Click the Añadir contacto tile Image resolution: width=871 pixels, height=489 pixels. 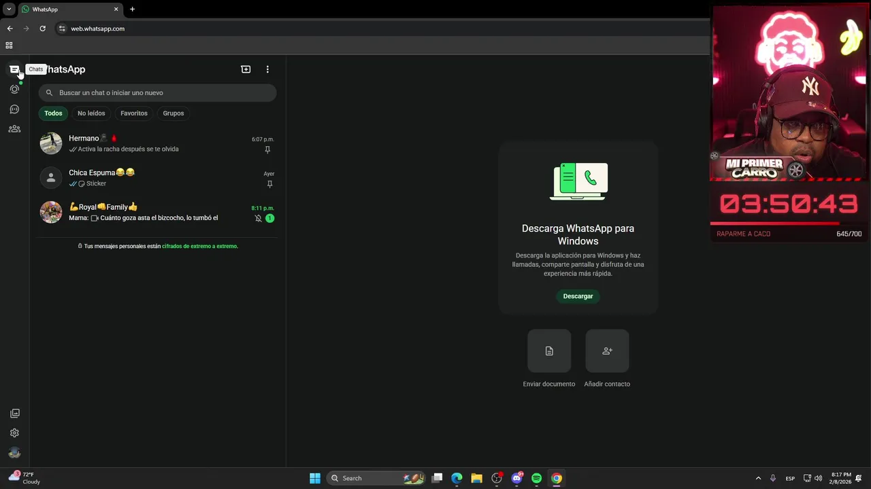click(x=607, y=351)
